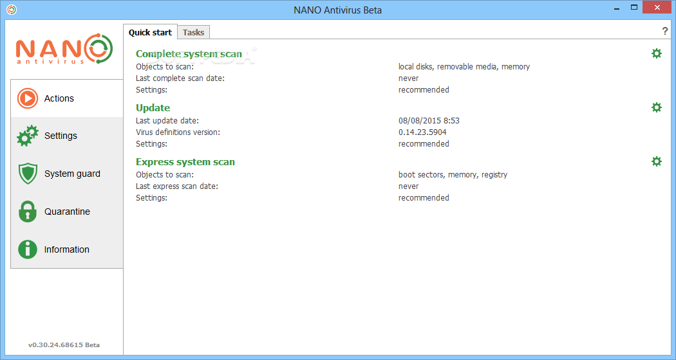Click the Information circle icon
This screenshot has width=676, height=360.
point(28,249)
